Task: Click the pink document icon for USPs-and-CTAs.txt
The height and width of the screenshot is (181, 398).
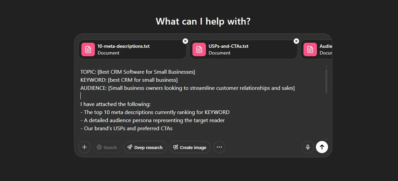Action: [x=199, y=49]
